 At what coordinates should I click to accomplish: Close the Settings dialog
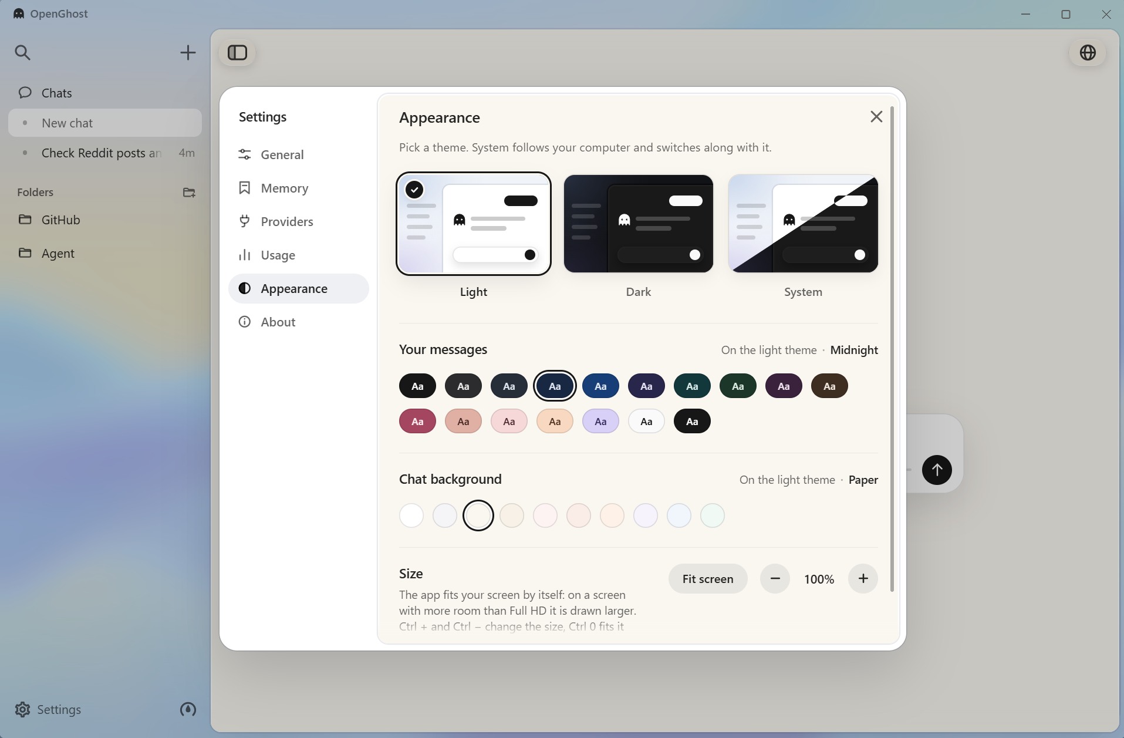click(x=876, y=117)
